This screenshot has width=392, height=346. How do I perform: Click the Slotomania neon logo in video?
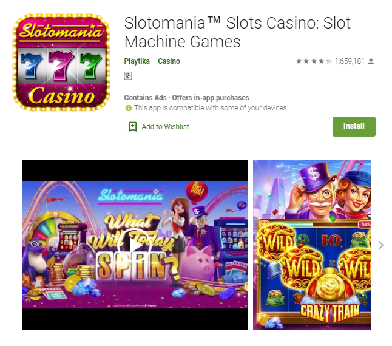(130, 196)
